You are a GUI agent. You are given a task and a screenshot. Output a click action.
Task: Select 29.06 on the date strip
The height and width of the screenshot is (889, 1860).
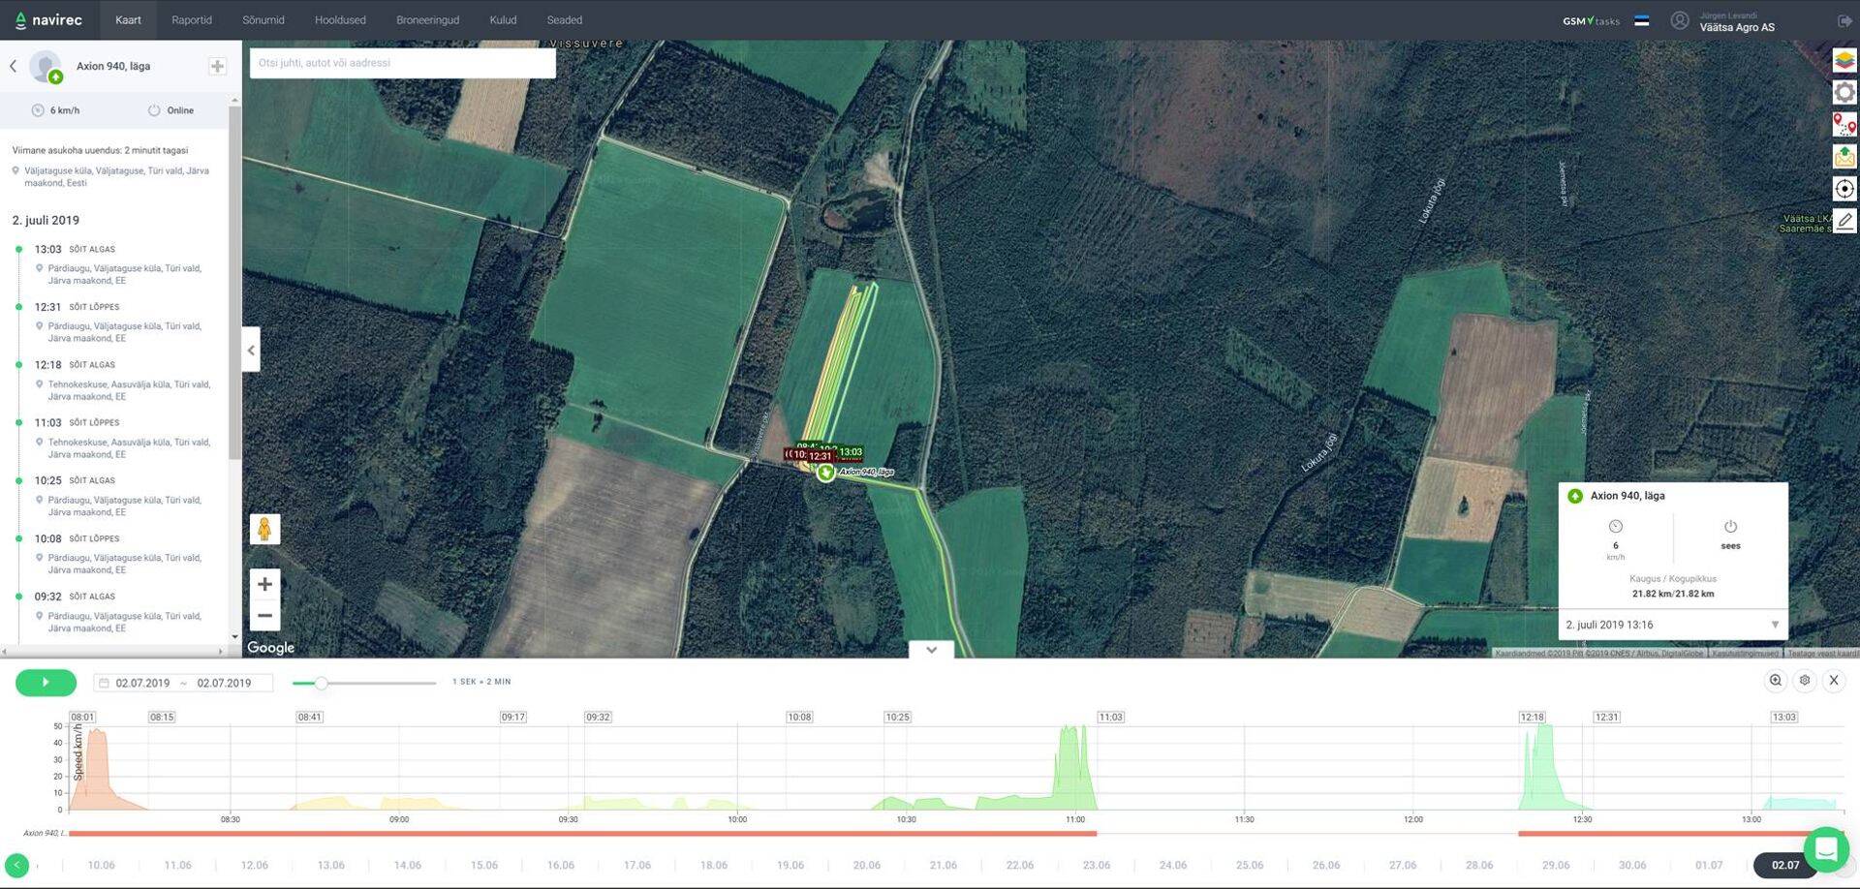1555,865
